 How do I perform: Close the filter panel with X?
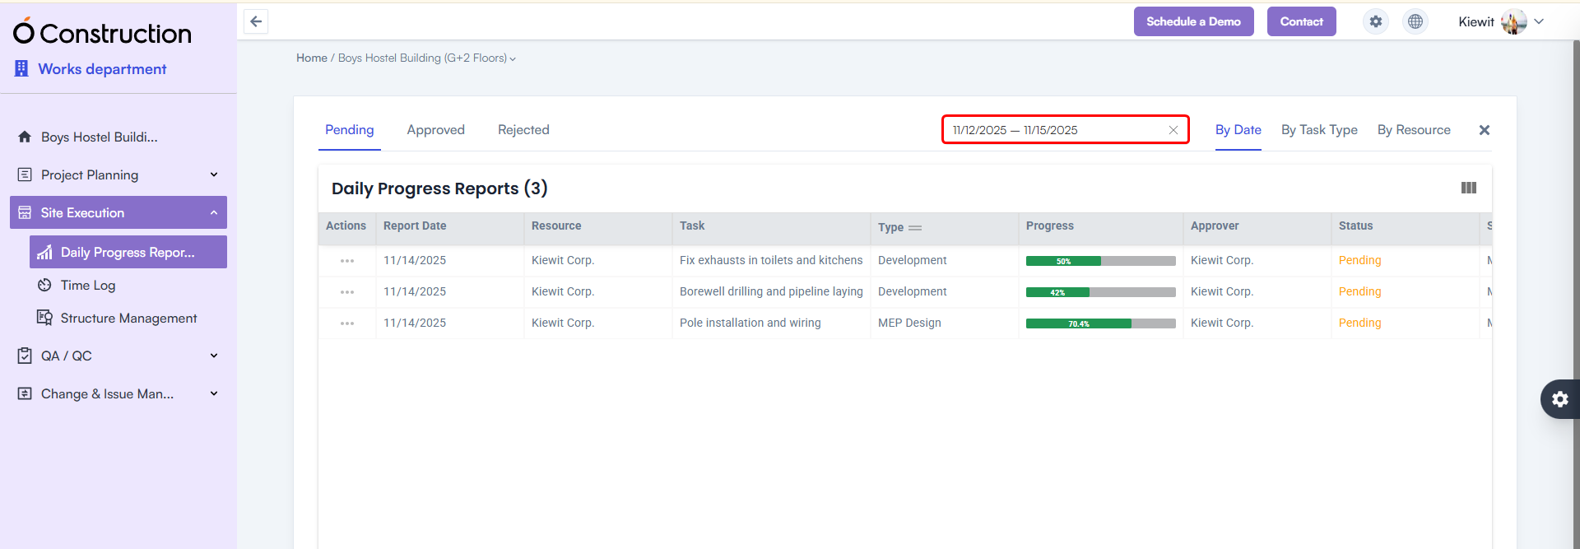click(1485, 130)
